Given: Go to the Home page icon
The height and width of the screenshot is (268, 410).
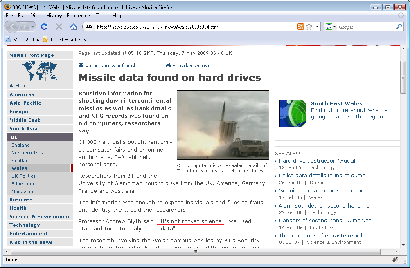Looking at the screenshot, I should 74,27.
